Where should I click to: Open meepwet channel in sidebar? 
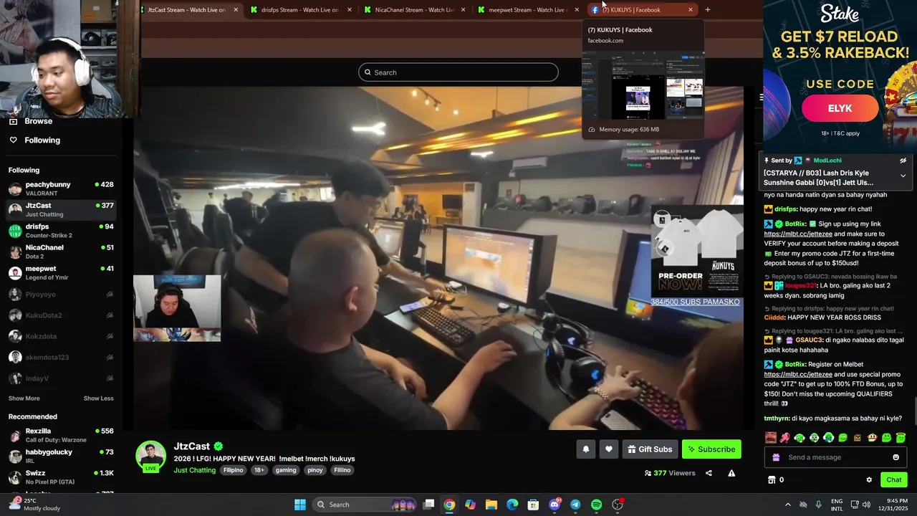(61, 273)
